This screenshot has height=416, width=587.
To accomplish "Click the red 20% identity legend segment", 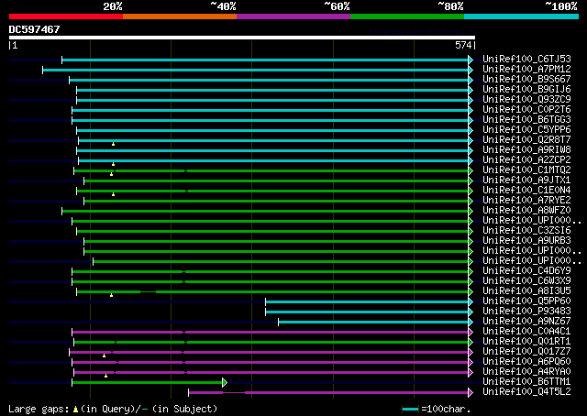I will (66, 16).
